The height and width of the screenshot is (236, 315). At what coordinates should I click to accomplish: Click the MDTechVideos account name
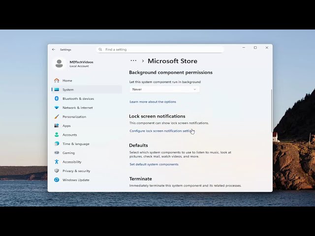81,62
